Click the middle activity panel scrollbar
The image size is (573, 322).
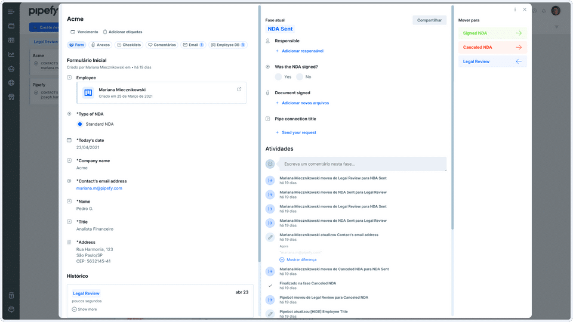[452, 117]
